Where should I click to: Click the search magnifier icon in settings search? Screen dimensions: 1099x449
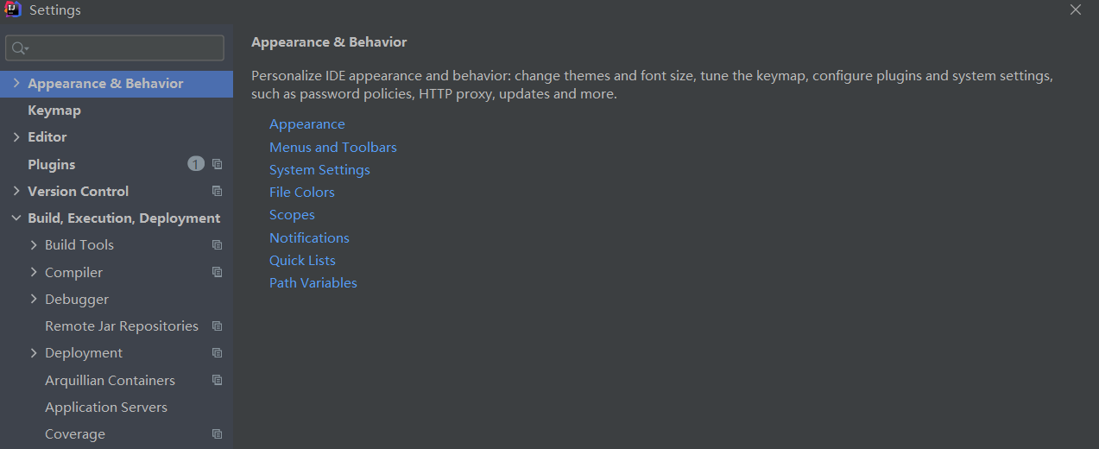pyautogui.click(x=21, y=48)
